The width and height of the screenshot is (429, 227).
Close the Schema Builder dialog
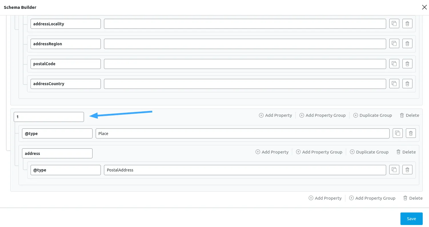pyautogui.click(x=424, y=7)
